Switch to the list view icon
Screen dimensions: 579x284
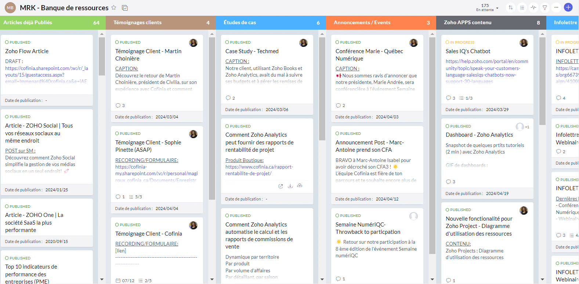522,7
